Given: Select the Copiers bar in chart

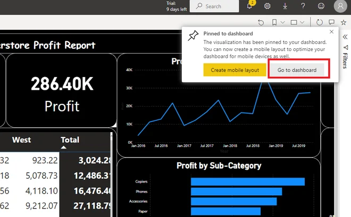Looking at the screenshot, I should pyautogui.click(x=247, y=181).
